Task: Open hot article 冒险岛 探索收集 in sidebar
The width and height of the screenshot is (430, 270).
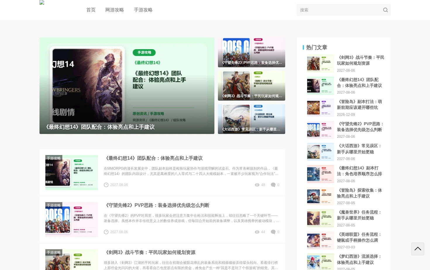Action: 360,193
